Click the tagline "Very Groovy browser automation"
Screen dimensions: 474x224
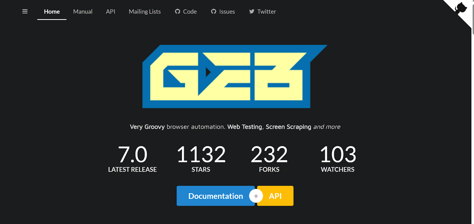(x=177, y=127)
